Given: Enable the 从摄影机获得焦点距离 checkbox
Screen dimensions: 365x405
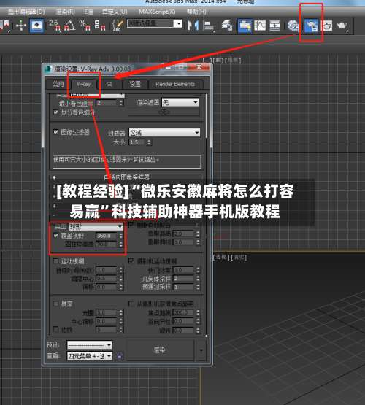Looking at the screenshot, I should coord(131,303).
